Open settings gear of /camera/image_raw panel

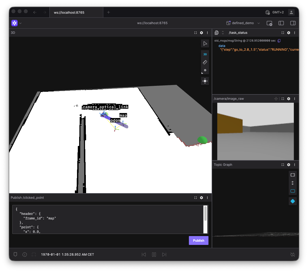coord(289,99)
